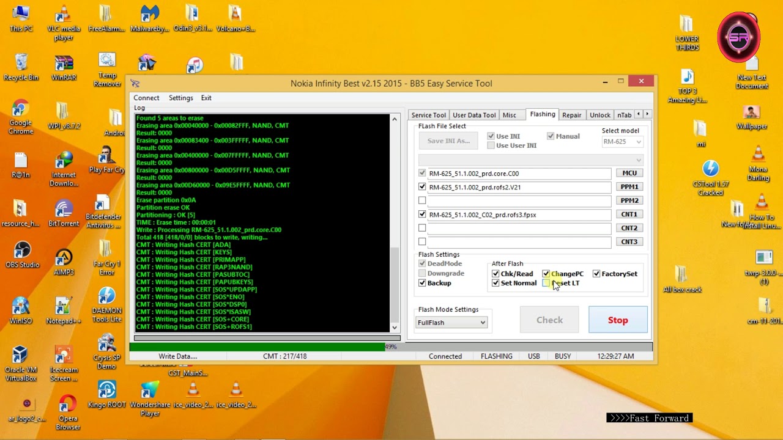783x440 pixels.
Task: Click the RM-625 core.C00 file path field
Action: 519,174
